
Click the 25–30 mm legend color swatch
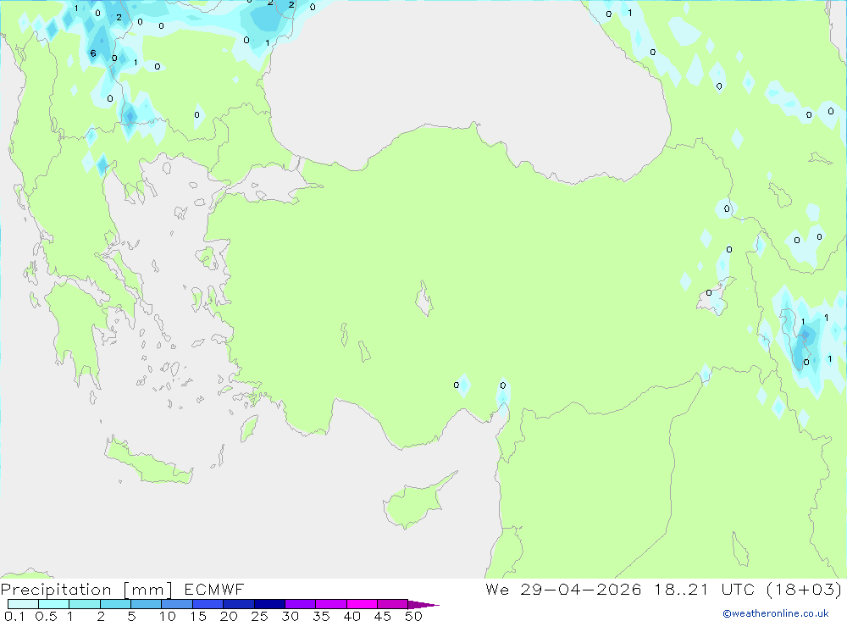269,604
